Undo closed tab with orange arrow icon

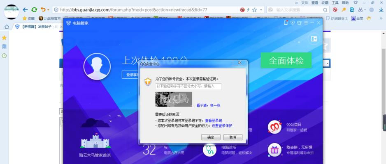(x=43, y=9)
